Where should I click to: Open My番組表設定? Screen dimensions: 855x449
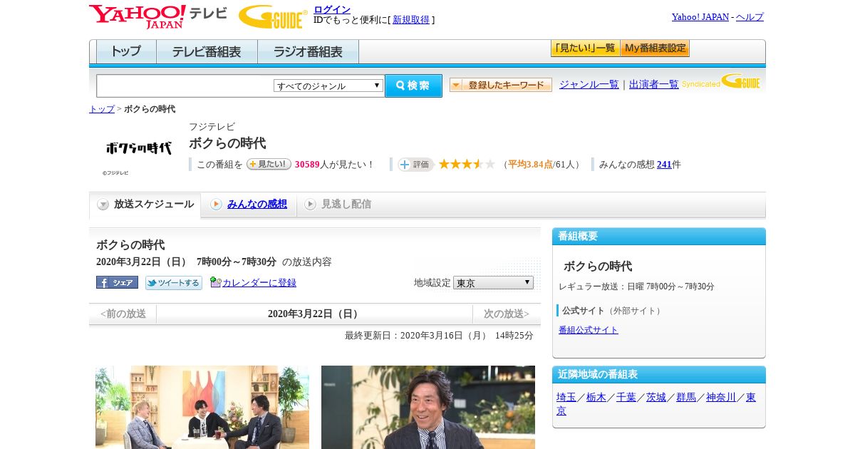[x=655, y=48]
